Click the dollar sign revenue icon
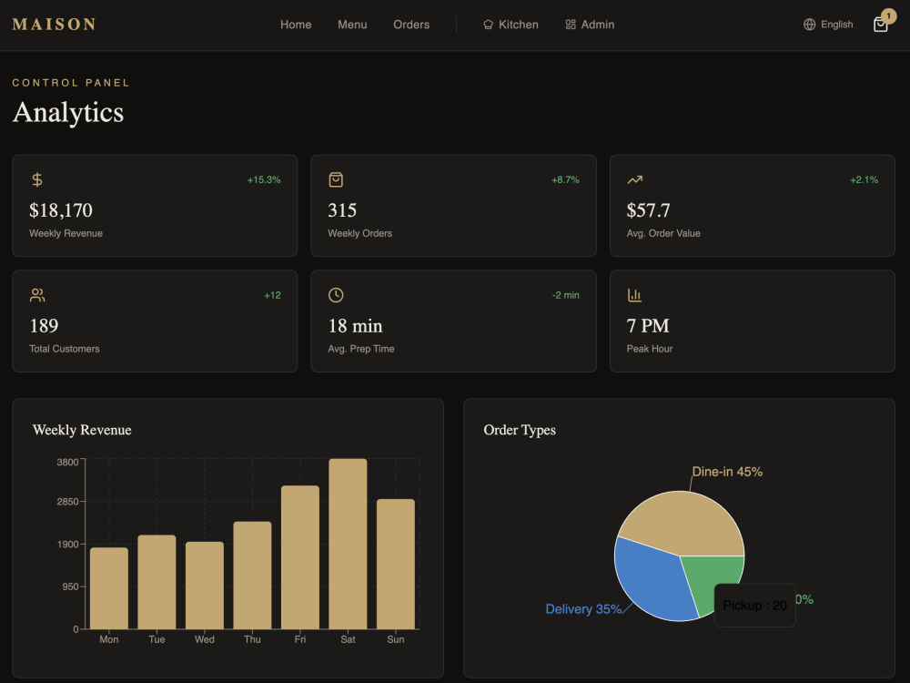The height and width of the screenshot is (683, 910). [x=37, y=179]
